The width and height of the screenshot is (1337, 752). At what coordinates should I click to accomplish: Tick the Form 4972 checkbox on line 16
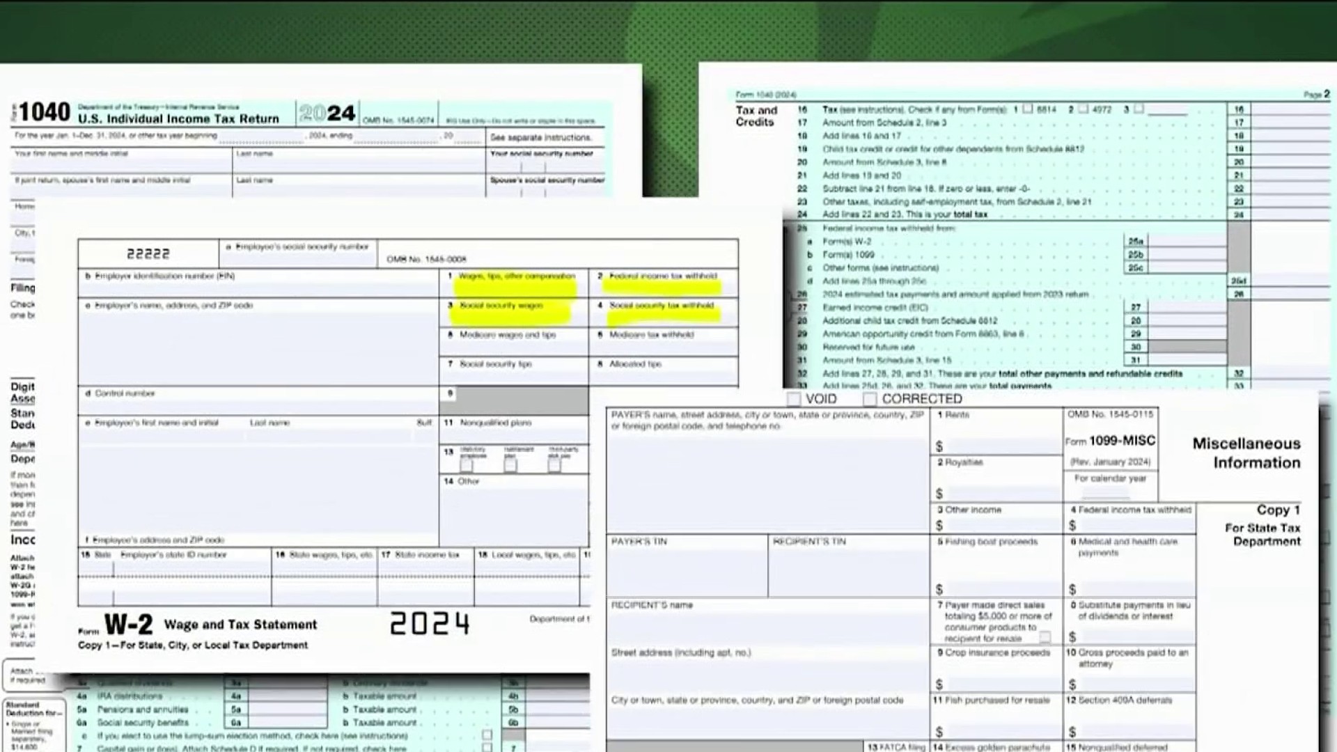click(x=1083, y=109)
